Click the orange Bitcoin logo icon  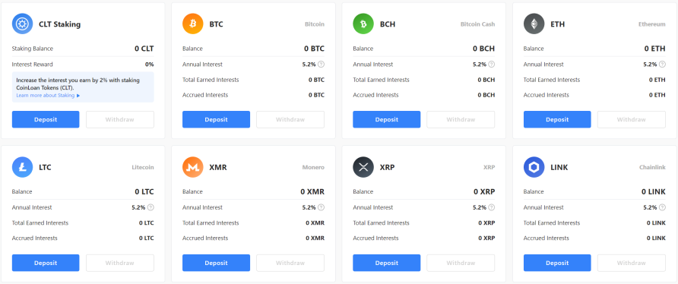click(x=193, y=24)
